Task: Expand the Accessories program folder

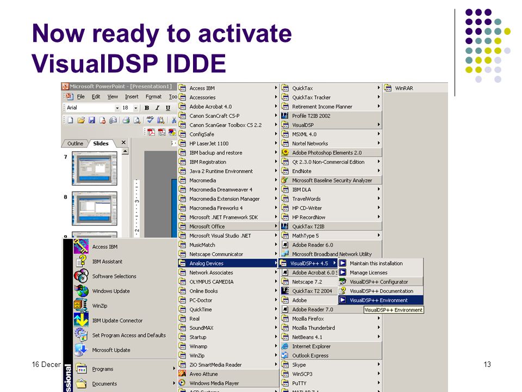Action: (x=228, y=97)
